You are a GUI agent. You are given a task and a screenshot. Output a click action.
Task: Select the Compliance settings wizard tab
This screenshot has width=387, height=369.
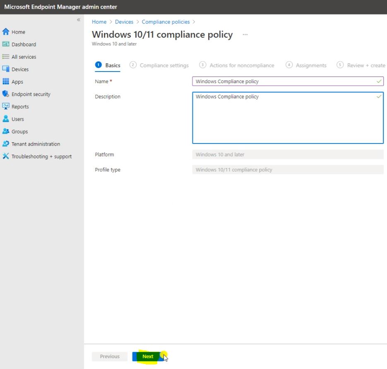159,65
